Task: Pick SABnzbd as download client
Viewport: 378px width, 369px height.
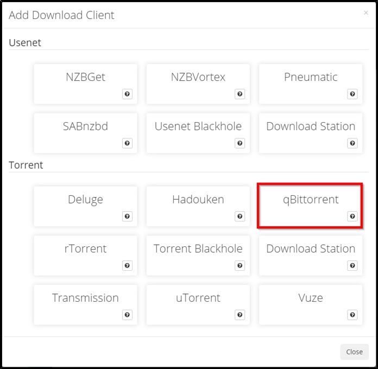Action: [85, 133]
